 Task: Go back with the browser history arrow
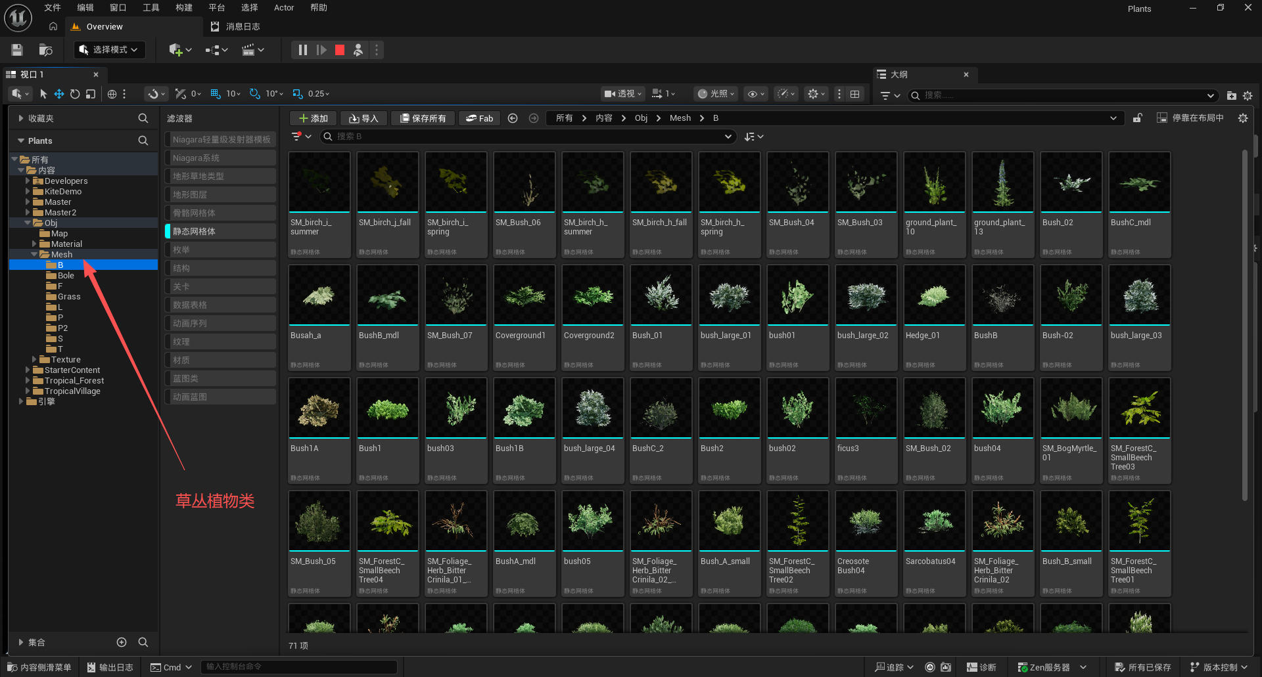click(513, 118)
